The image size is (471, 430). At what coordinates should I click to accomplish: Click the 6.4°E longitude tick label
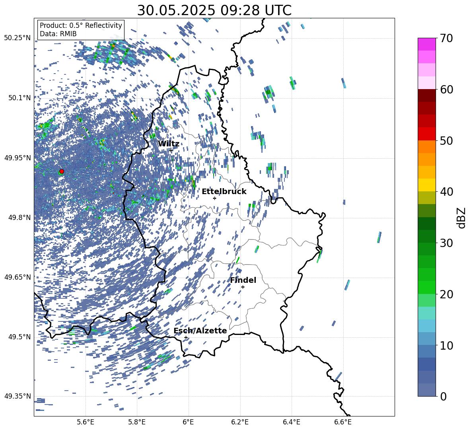(x=291, y=422)
